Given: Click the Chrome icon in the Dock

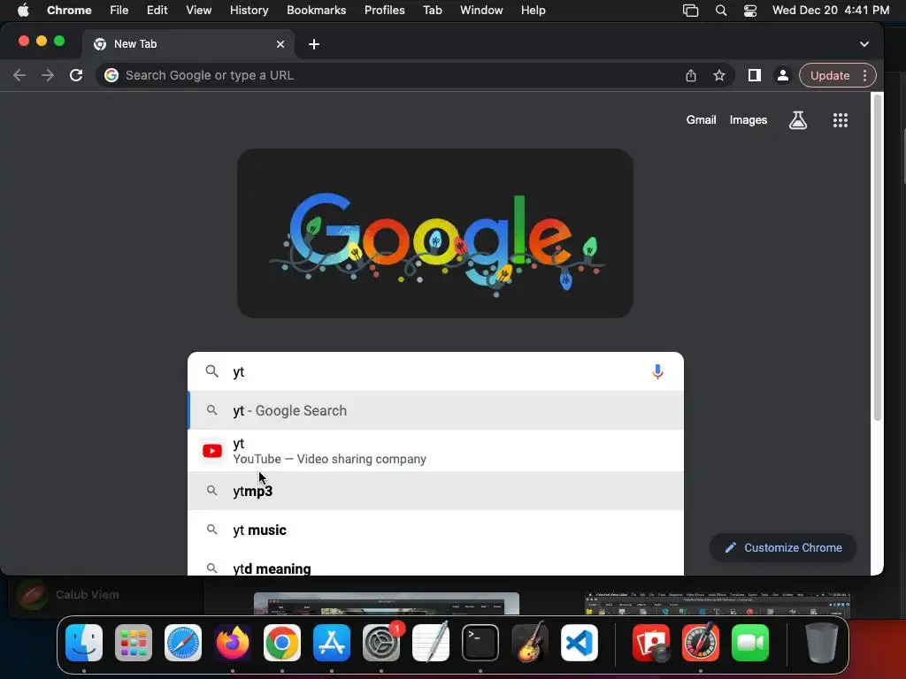Looking at the screenshot, I should click(x=282, y=643).
